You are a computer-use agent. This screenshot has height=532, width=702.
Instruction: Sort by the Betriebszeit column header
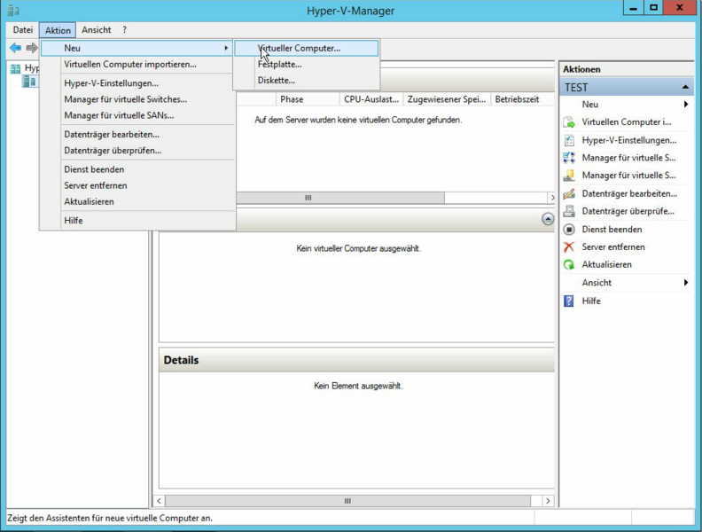click(521, 99)
